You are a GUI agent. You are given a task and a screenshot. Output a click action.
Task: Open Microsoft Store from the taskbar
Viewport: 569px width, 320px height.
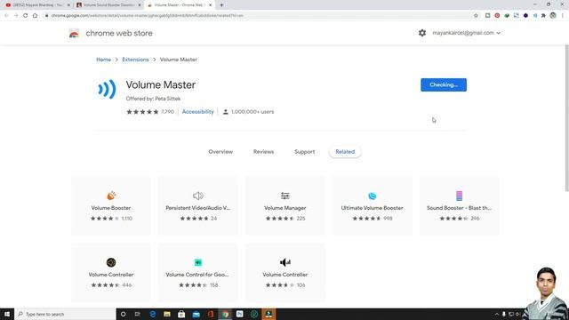181,314
